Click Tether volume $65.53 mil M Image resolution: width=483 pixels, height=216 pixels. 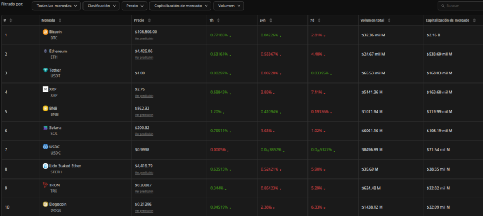click(373, 73)
